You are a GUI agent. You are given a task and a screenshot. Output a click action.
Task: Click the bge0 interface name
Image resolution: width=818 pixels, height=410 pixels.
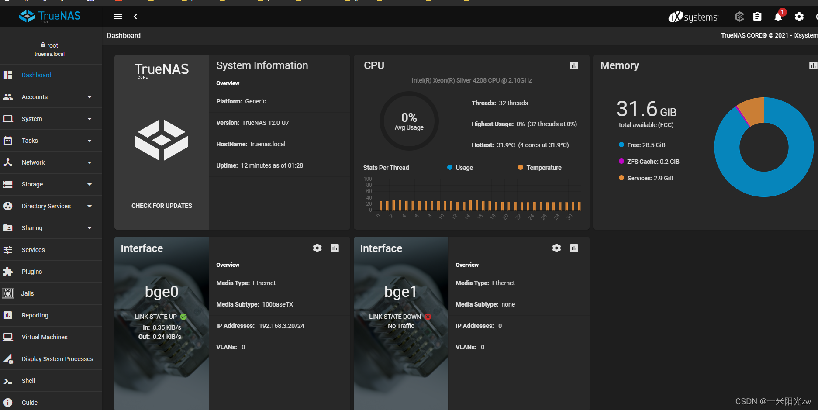162,292
